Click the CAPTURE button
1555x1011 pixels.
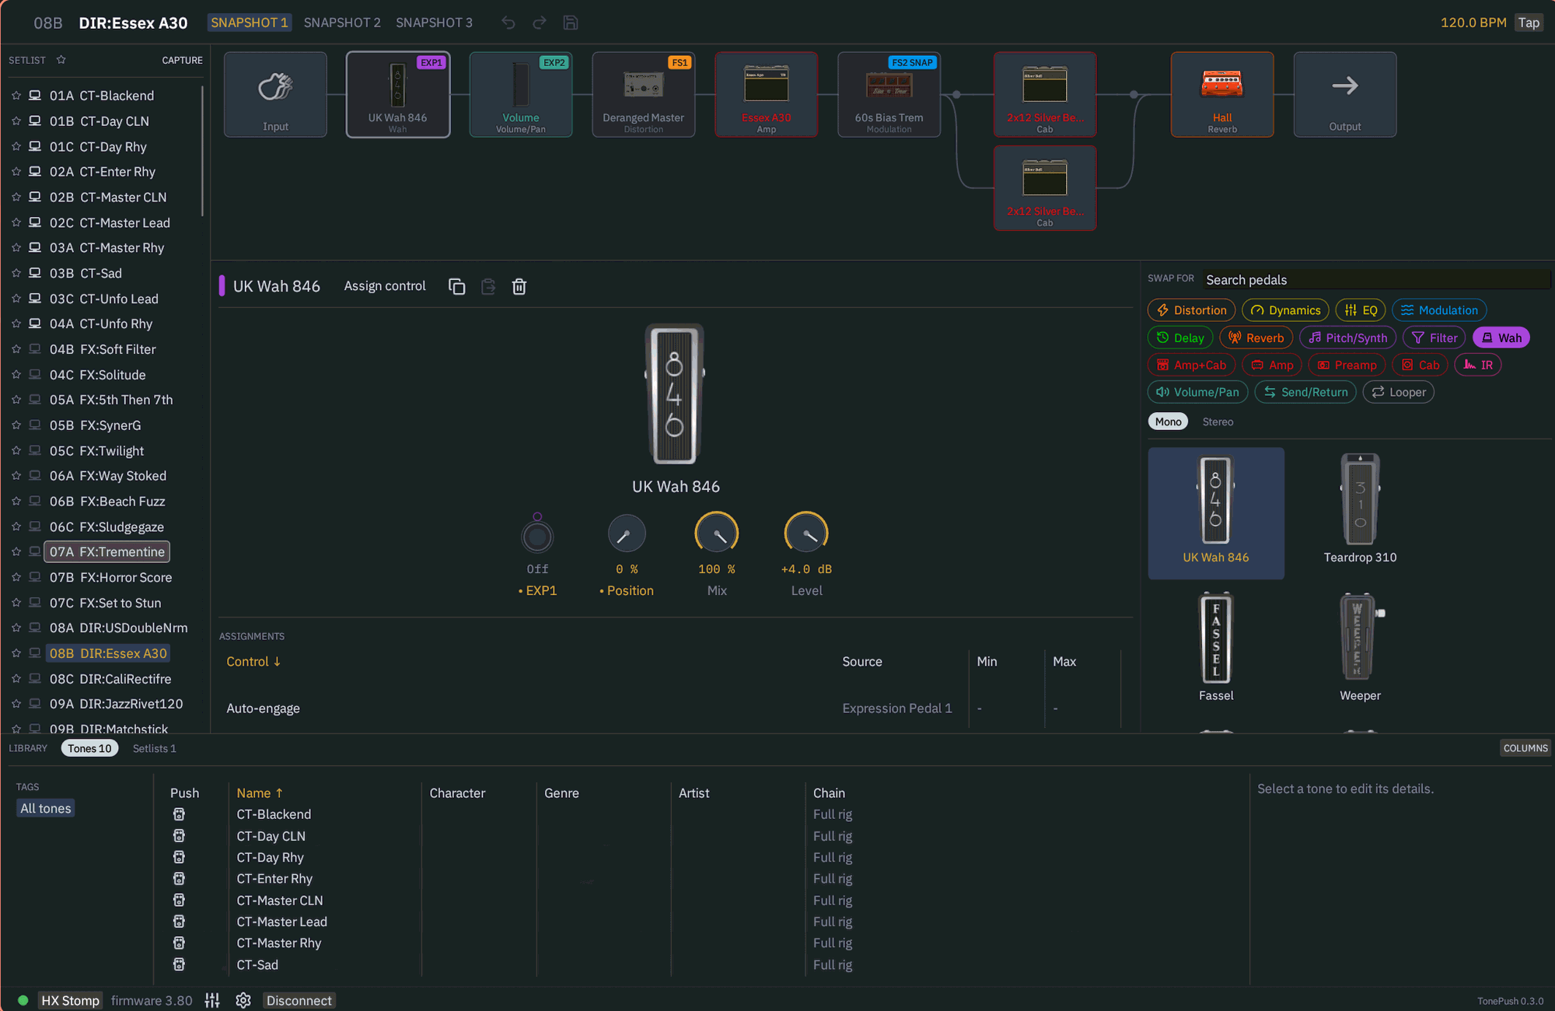[182, 60]
